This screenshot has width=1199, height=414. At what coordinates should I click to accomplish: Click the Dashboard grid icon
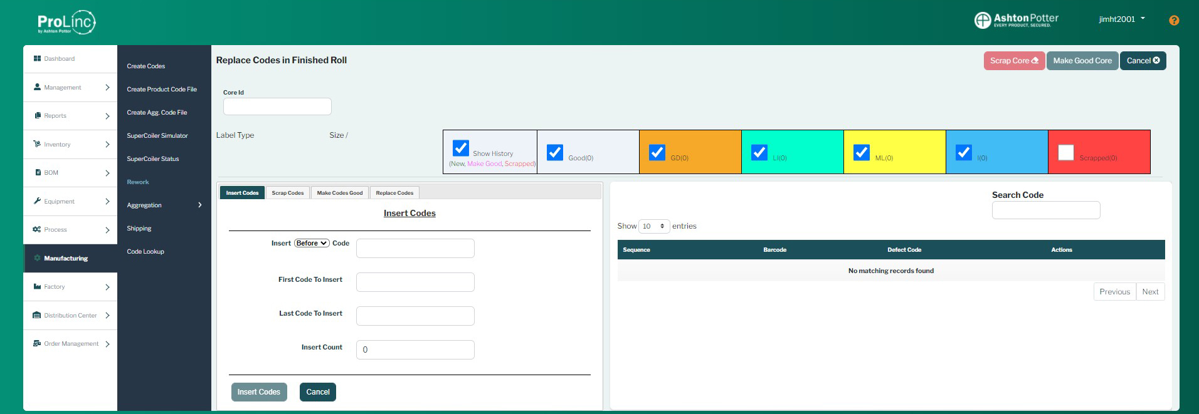[x=37, y=58]
